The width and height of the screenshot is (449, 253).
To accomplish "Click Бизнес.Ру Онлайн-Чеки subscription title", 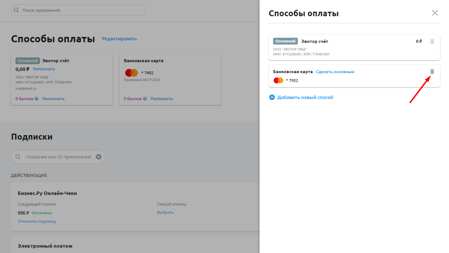I will pyautogui.click(x=47, y=193).
